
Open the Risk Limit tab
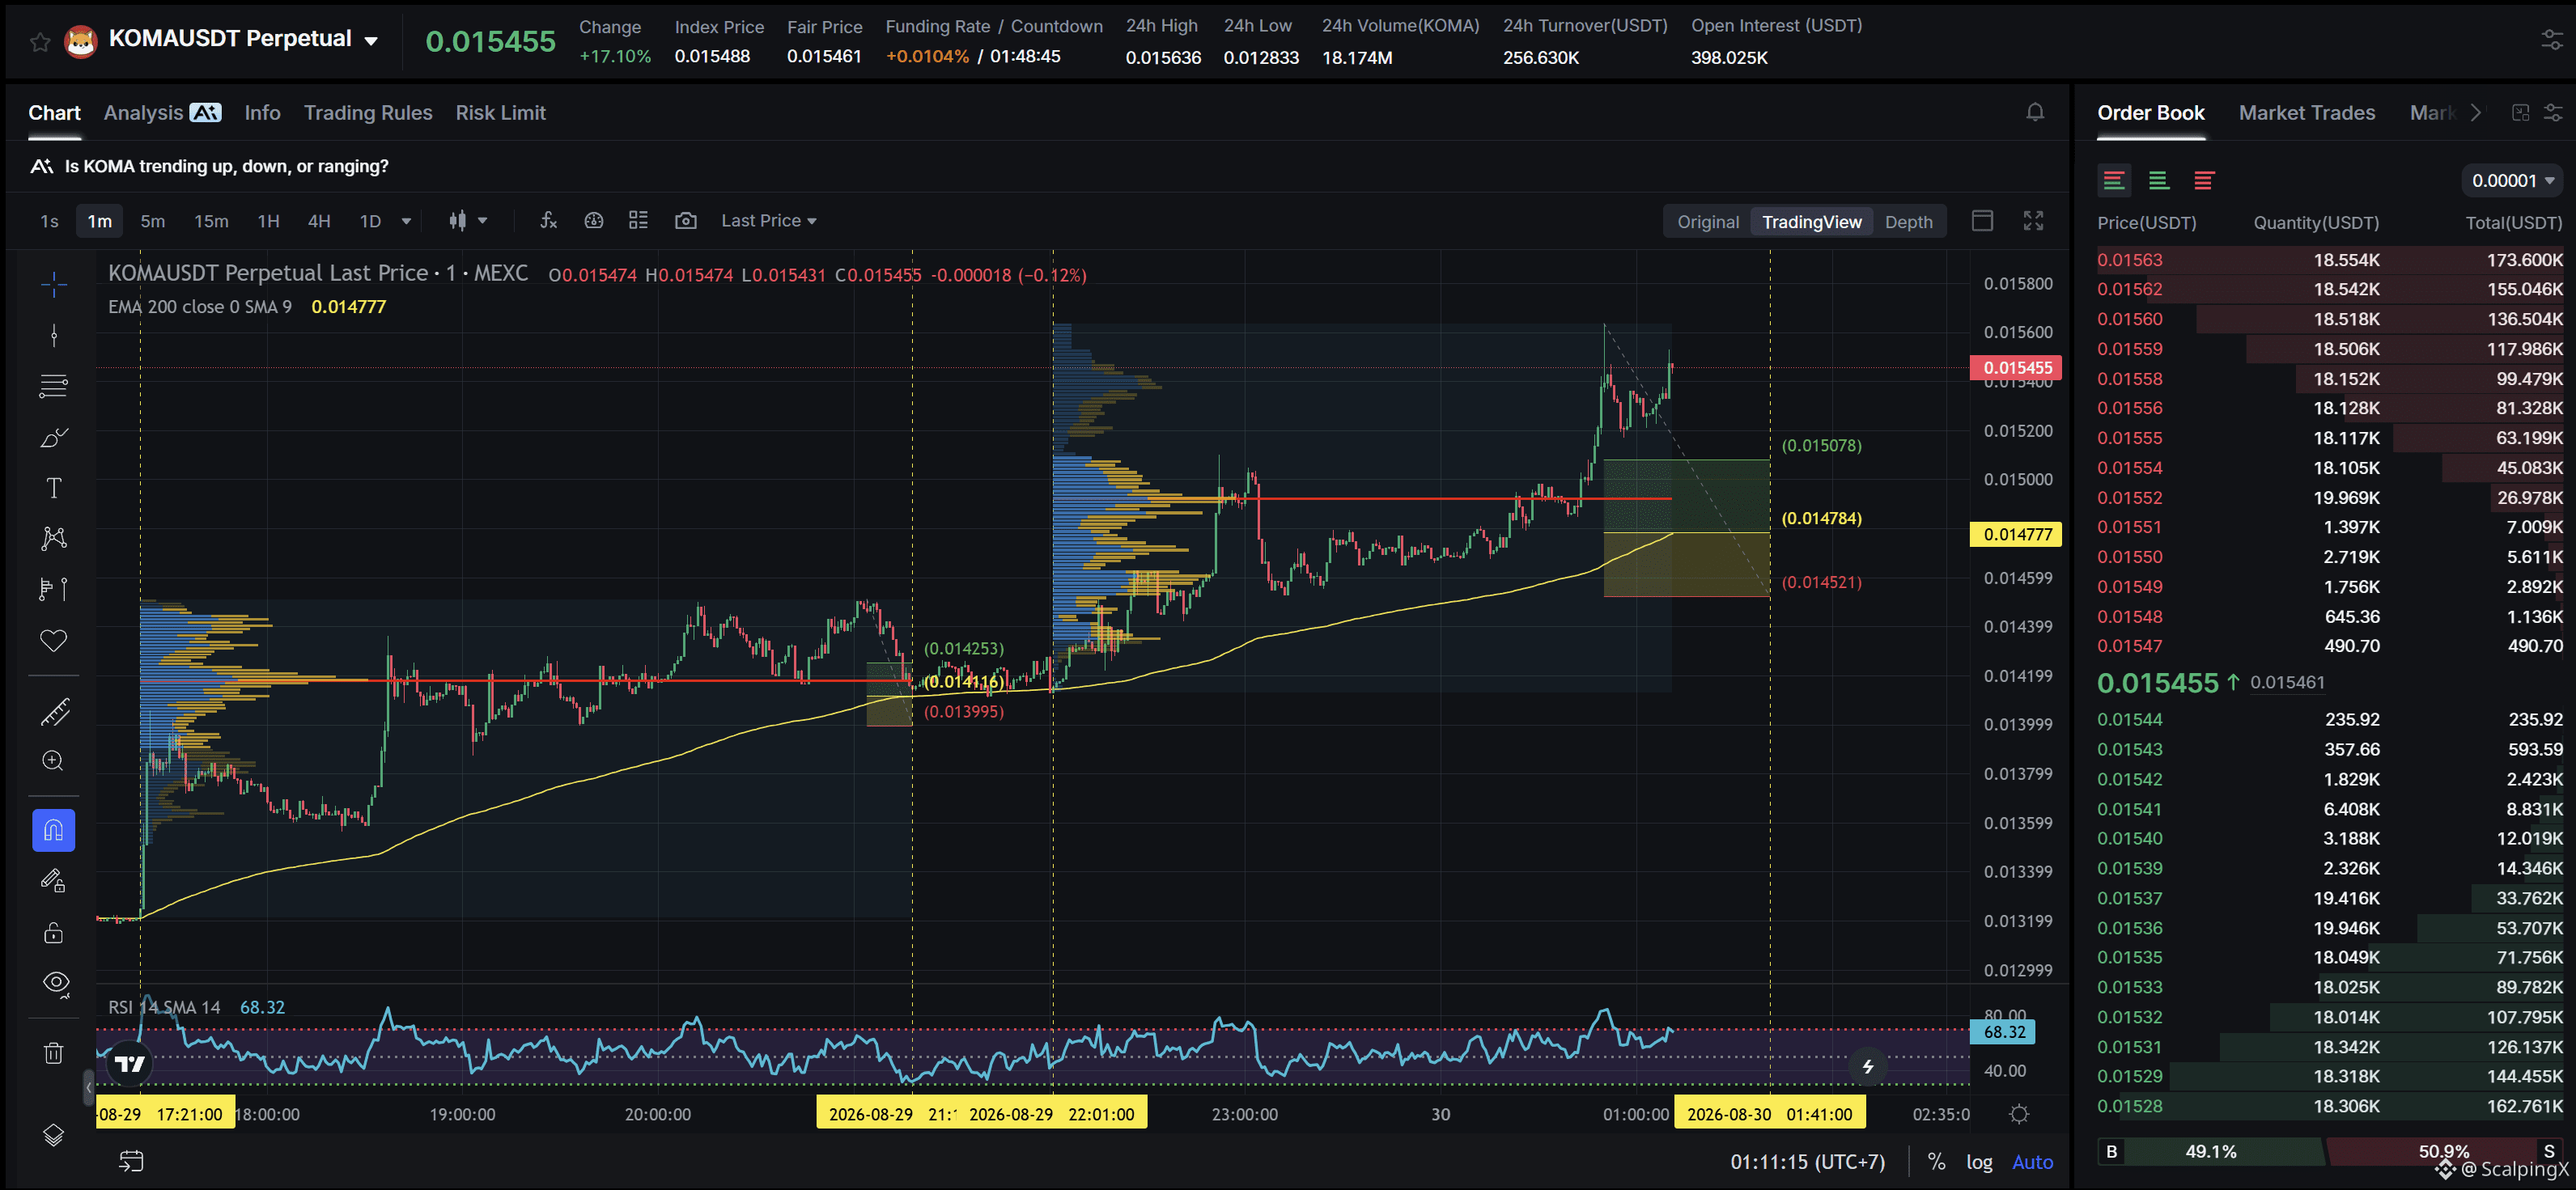[500, 113]
